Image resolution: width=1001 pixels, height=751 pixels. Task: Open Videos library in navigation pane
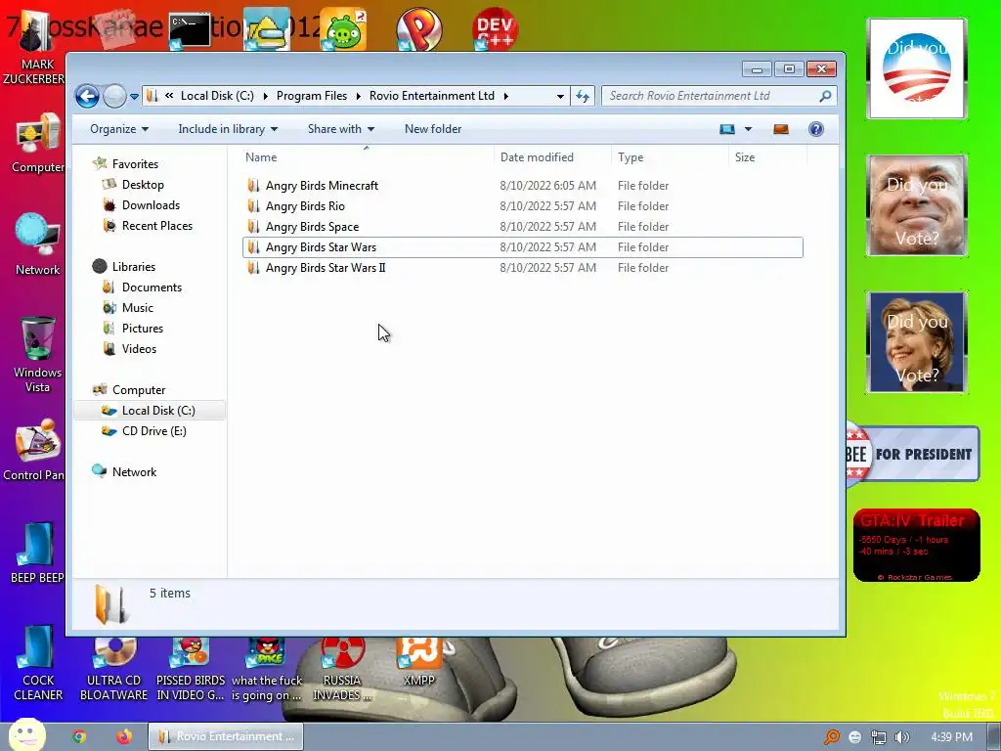pyautogui.click(x=139, y=349)
